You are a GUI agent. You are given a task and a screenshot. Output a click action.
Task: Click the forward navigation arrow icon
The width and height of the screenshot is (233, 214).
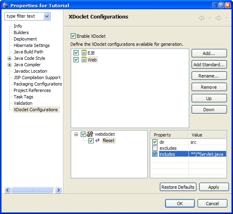click(x=219, y=18)
